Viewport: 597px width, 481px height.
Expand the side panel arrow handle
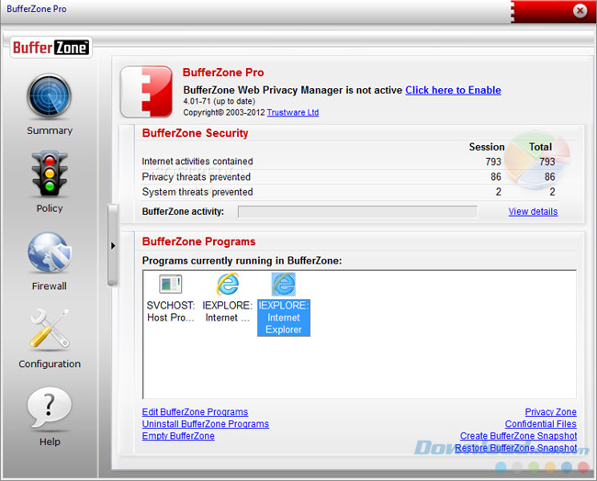[x=113, y=245]
